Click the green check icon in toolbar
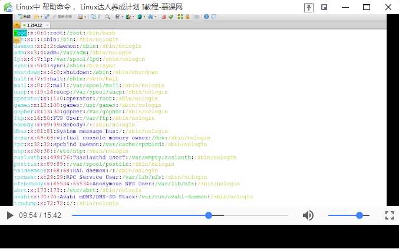 (x=171, y=17)
